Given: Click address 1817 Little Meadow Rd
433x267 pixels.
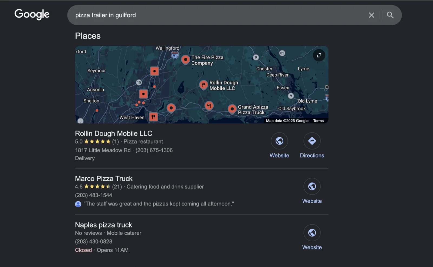Looking at the screenshot, I should click(103, 150).
